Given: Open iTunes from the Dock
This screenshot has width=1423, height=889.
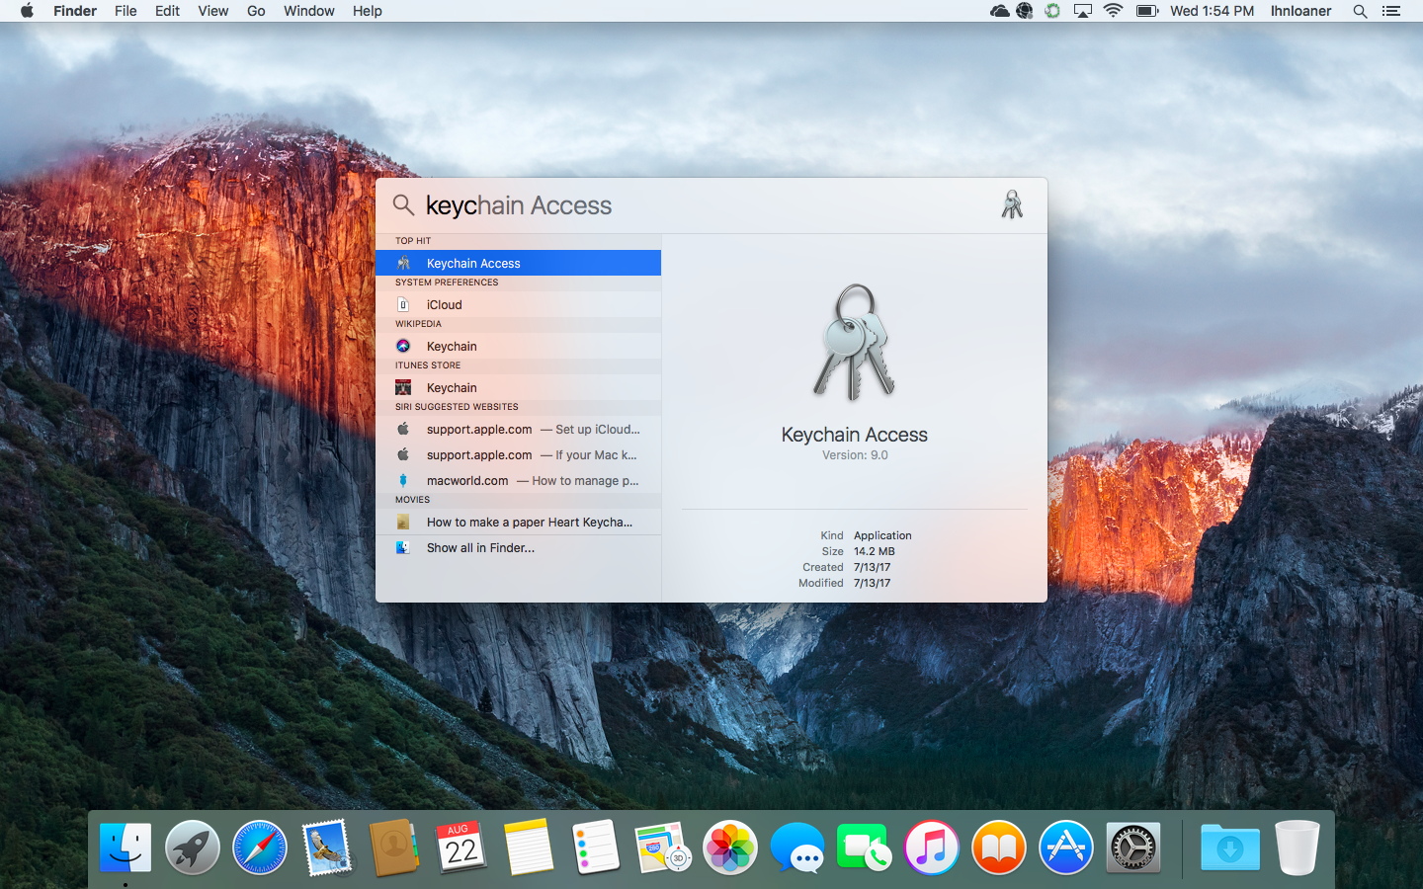Looking at the screenshot, I should pos(932,848).
